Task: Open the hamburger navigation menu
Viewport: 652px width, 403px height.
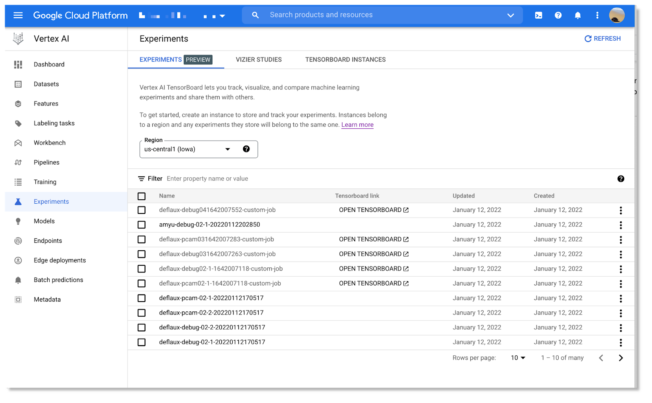Action: tap(18, 15)
